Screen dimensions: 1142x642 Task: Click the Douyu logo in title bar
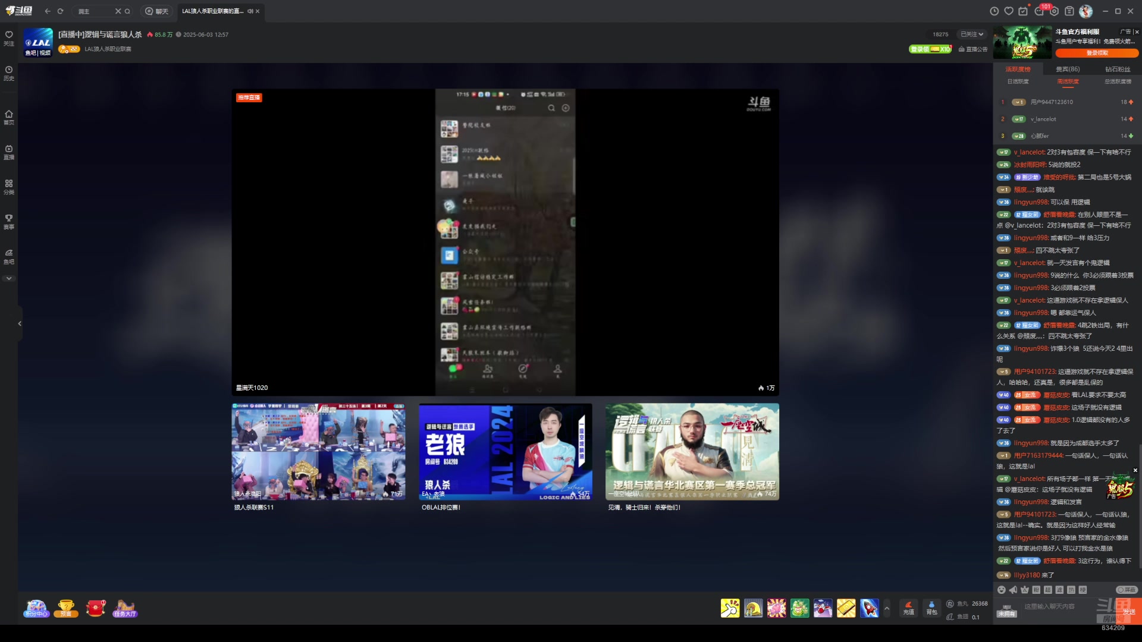coord(18,11)
